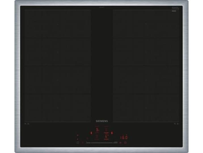Click the SIEMENS logo
The image size is (203, 153).
click(x=102, y=121)
